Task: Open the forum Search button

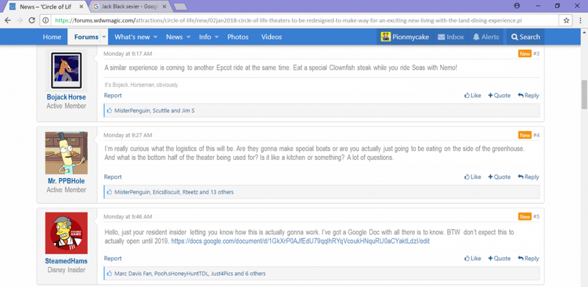Action: pyautogui.click(x=525, y=37)
